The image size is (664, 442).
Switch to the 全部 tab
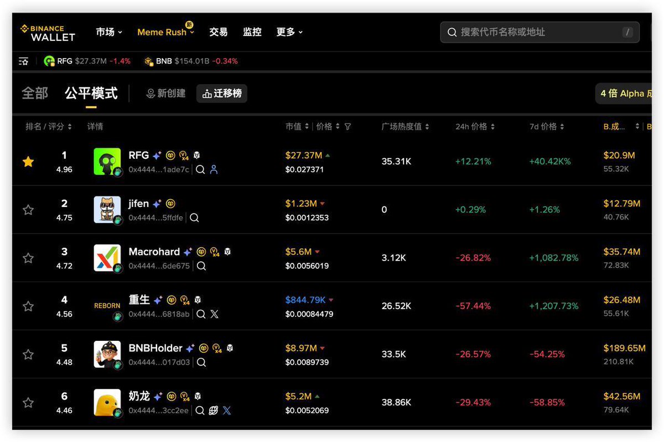35,93
